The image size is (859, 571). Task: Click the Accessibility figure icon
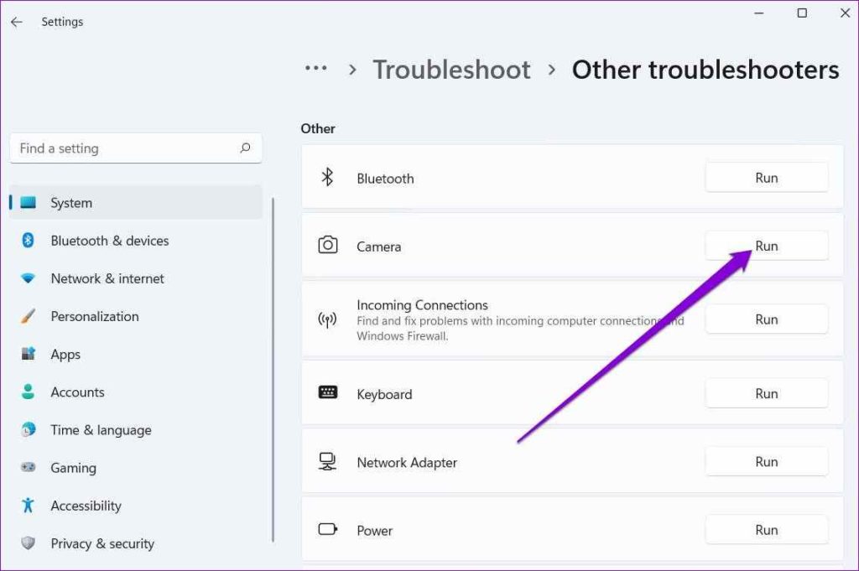pyautogui.click(x=28, y=506)
